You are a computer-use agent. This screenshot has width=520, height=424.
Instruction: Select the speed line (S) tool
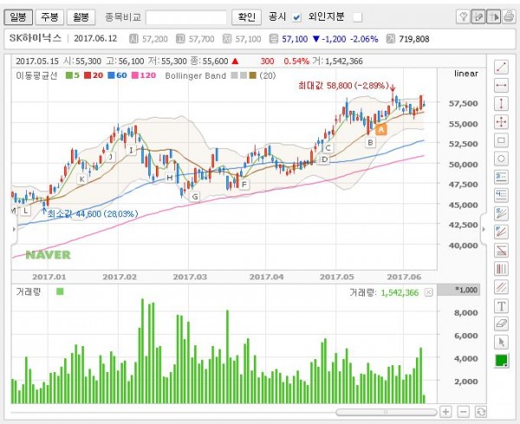(x=501, y=214)
